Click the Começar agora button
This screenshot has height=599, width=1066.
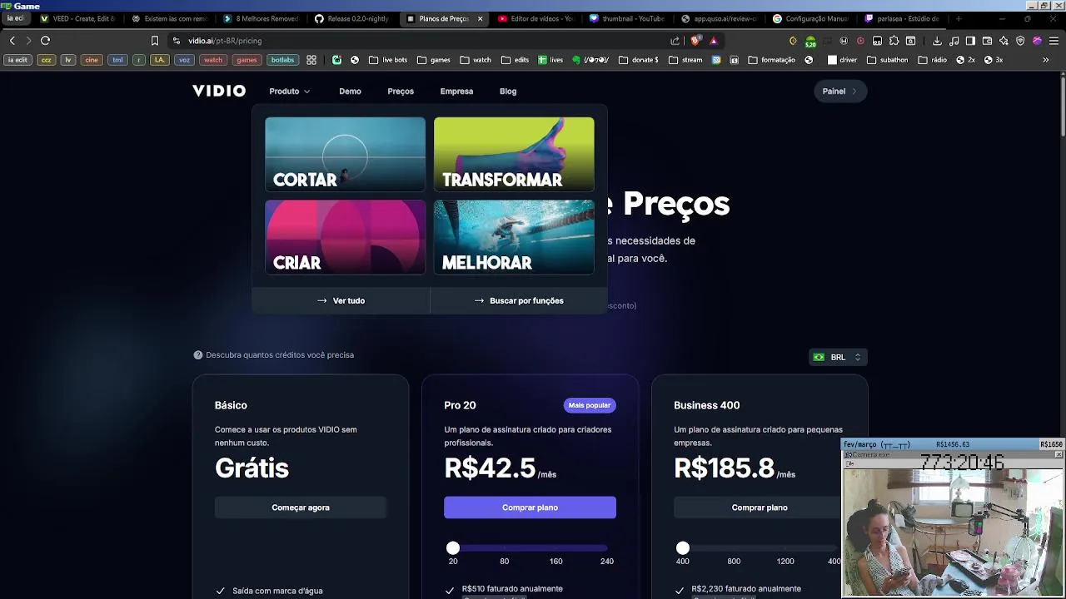tap(301, 507)
